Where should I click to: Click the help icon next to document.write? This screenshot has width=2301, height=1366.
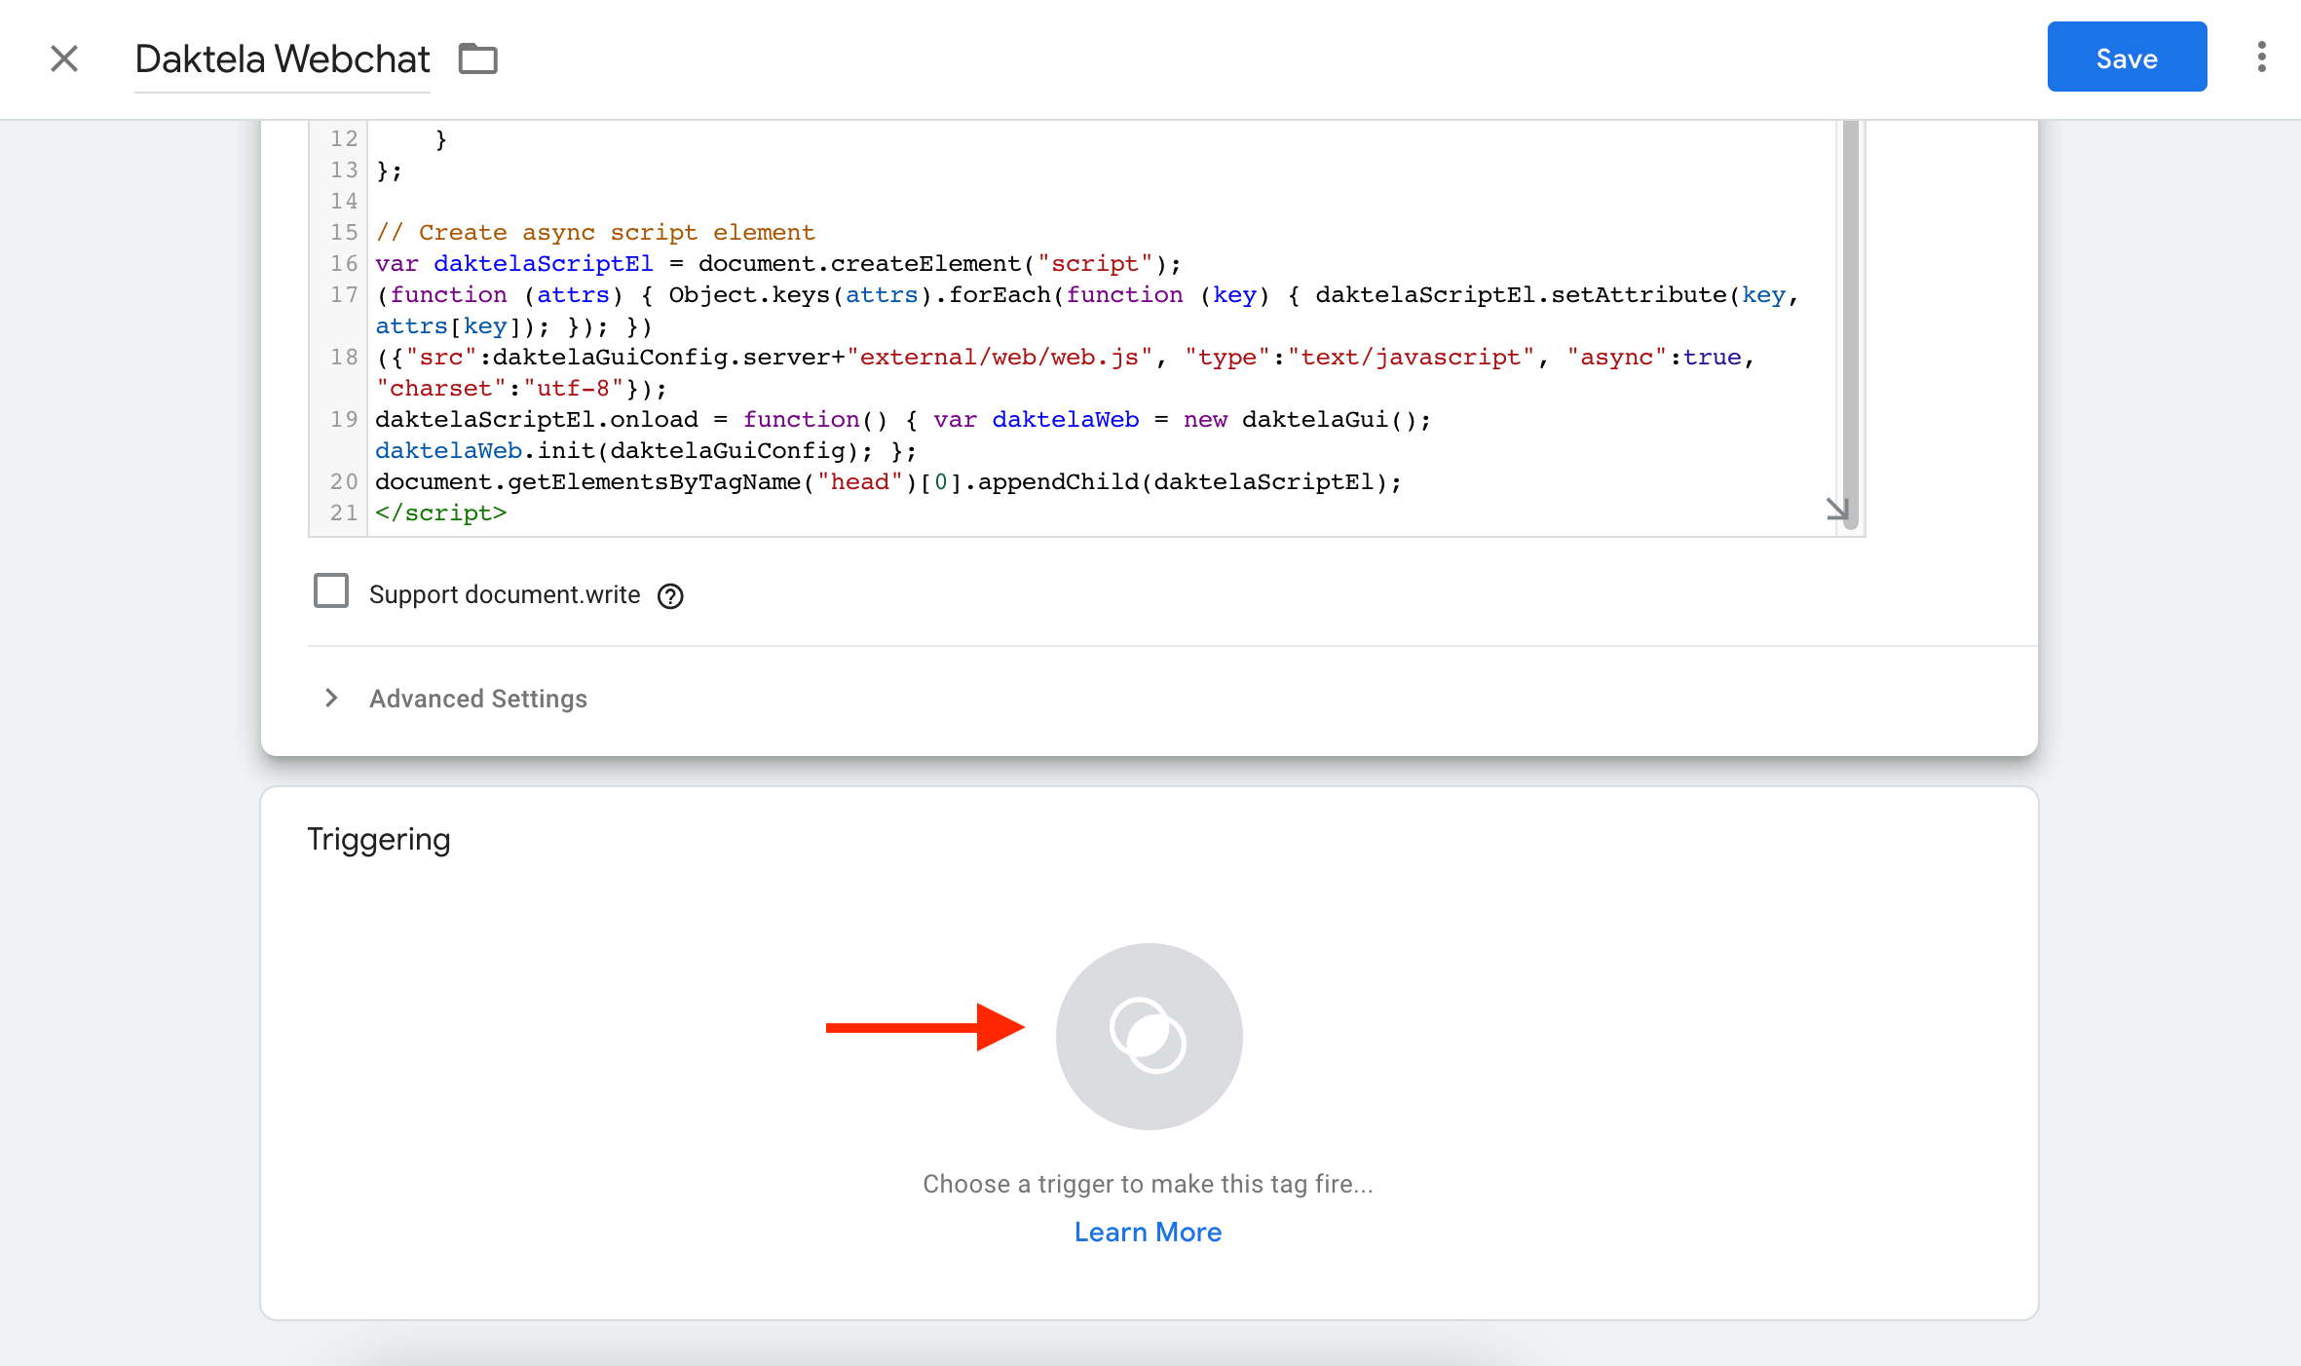[x=670, y=595]
